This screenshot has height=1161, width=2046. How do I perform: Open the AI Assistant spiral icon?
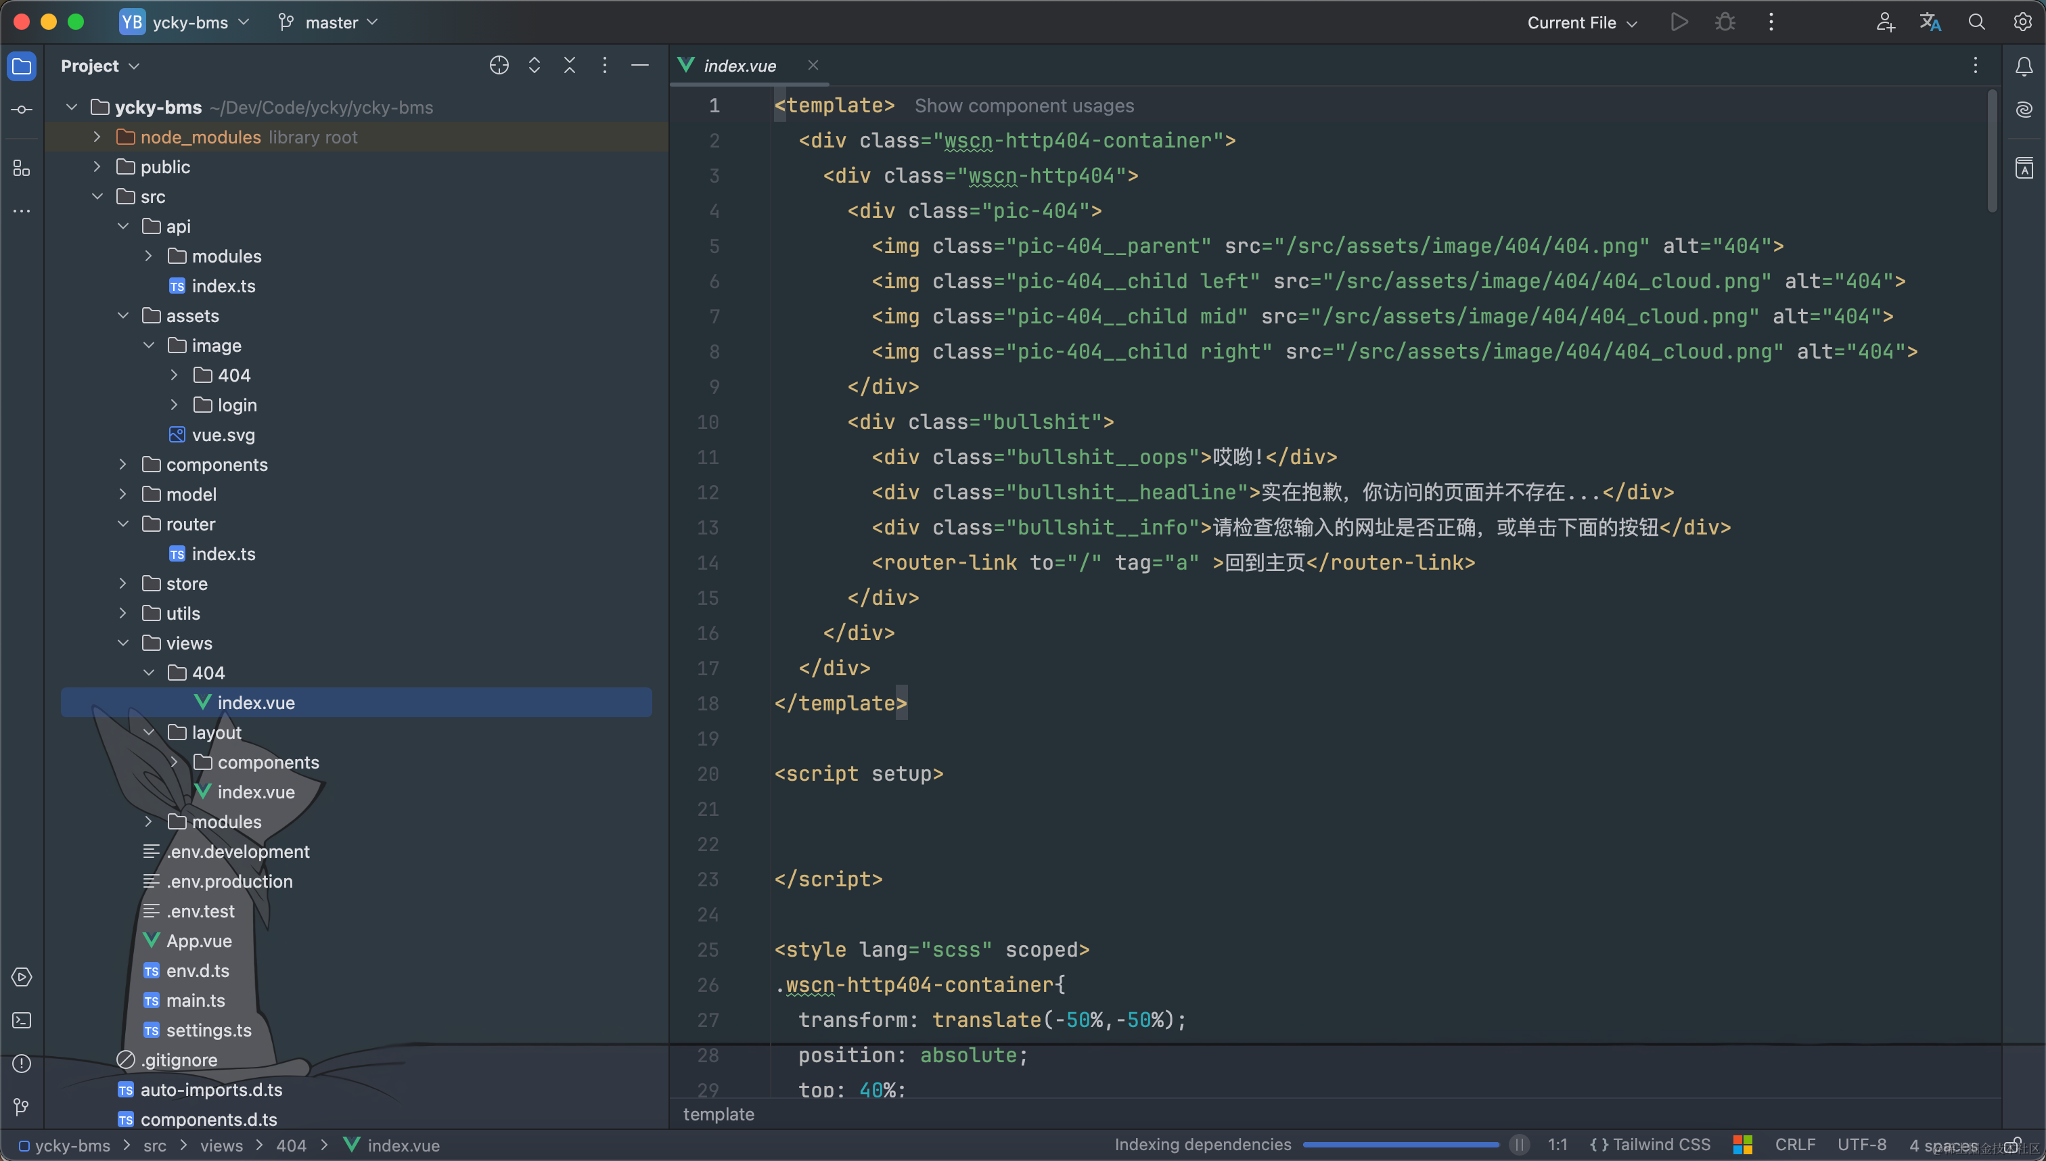2024,109
